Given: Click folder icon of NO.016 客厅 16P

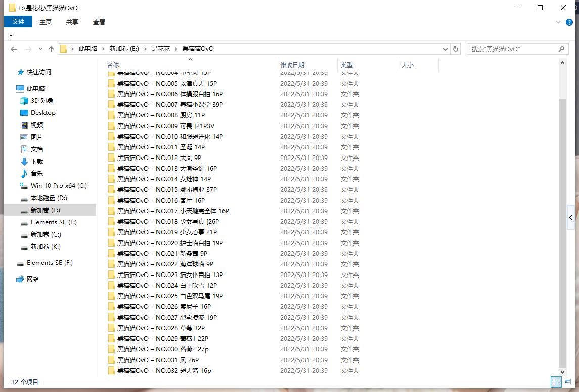Looking at the screenshot, I should 111,201.
